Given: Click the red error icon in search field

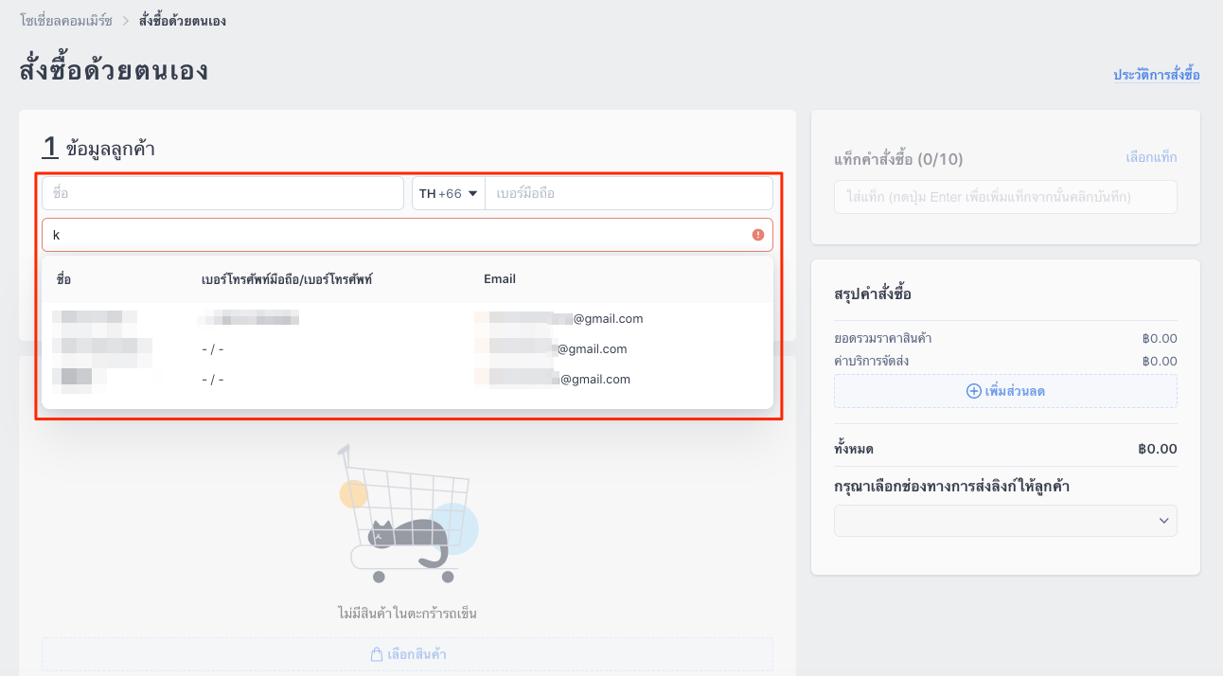Looking at the screenshot, I should (x=758, y=235).
